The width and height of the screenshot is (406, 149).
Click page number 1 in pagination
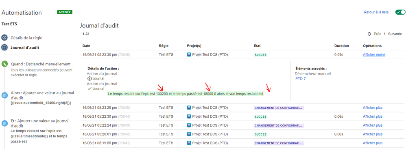click(x=384, y=34)
